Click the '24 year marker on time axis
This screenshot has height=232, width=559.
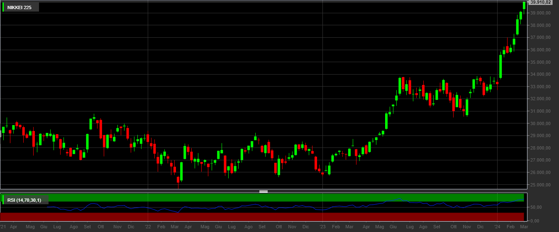[x=497, y=227]
